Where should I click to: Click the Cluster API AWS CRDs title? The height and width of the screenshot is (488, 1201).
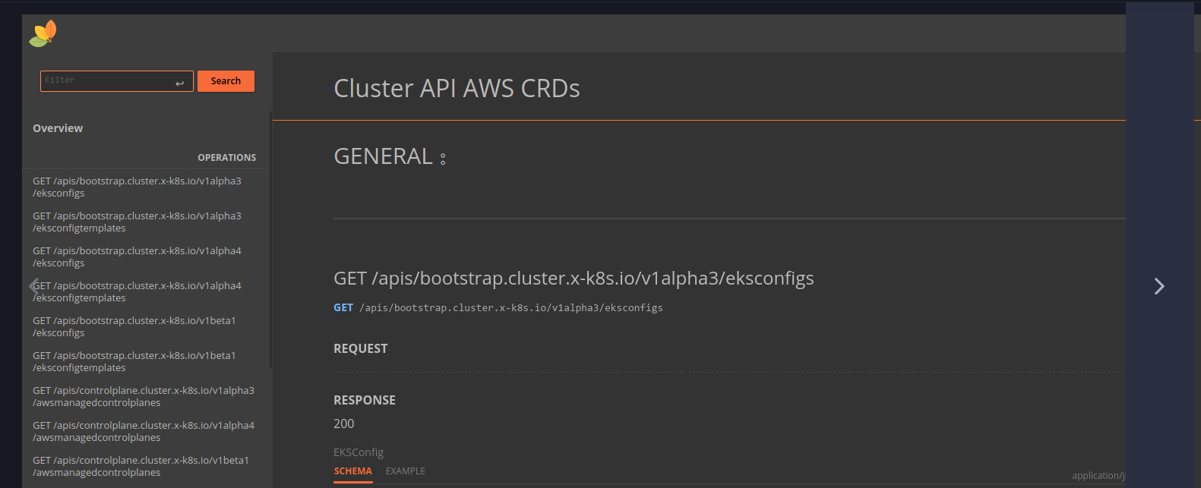(x=457, y=88)
